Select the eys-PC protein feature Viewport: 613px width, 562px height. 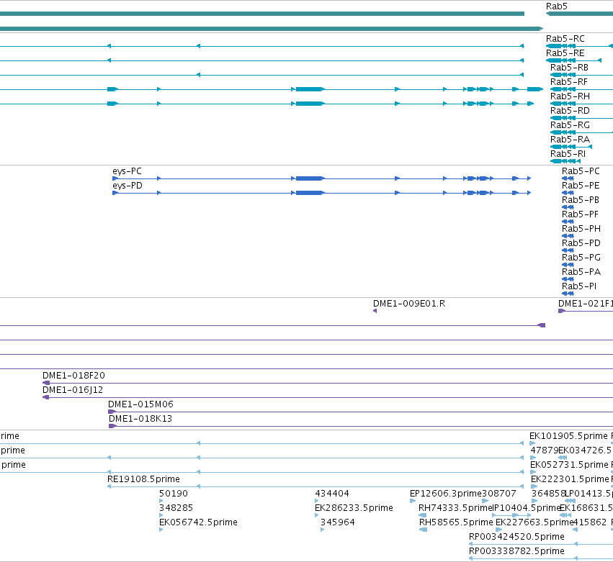click(127, 171)
